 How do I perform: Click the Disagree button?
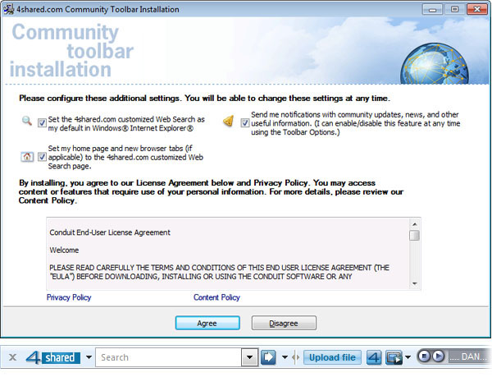click(284, 323)
